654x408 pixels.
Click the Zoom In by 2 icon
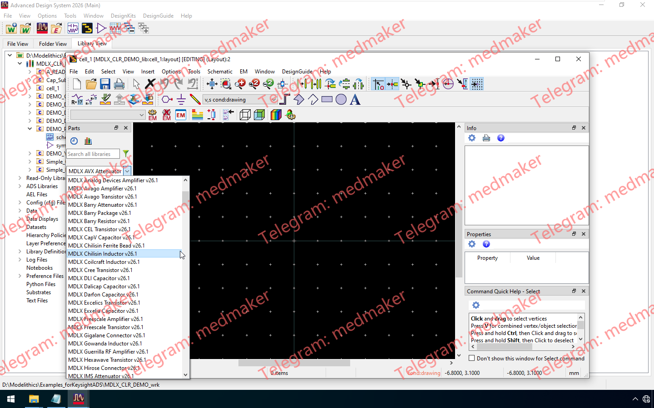point(254,84)
